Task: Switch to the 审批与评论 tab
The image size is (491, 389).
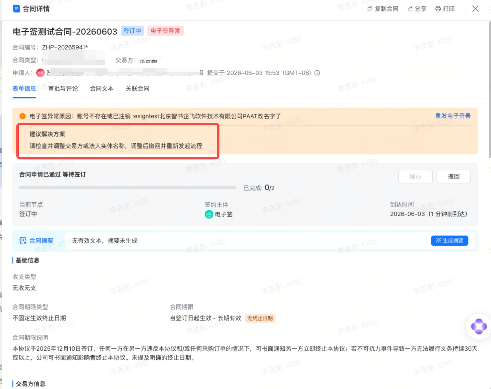Action: click(63, 88)
